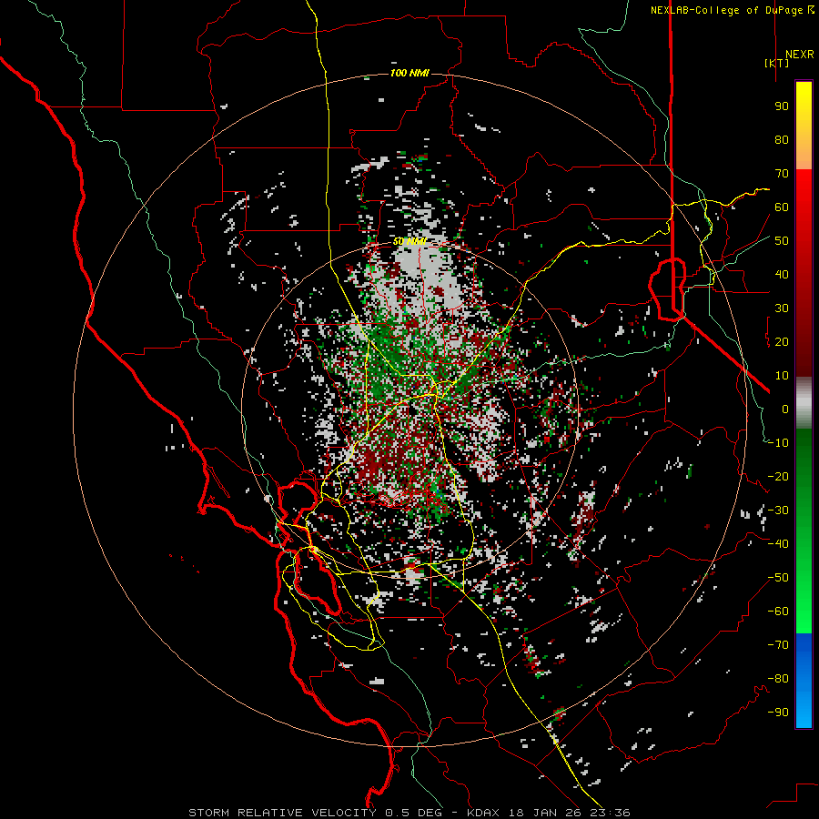Click the 0 scale value
819x819 pixels.
(x=785, y=409)
